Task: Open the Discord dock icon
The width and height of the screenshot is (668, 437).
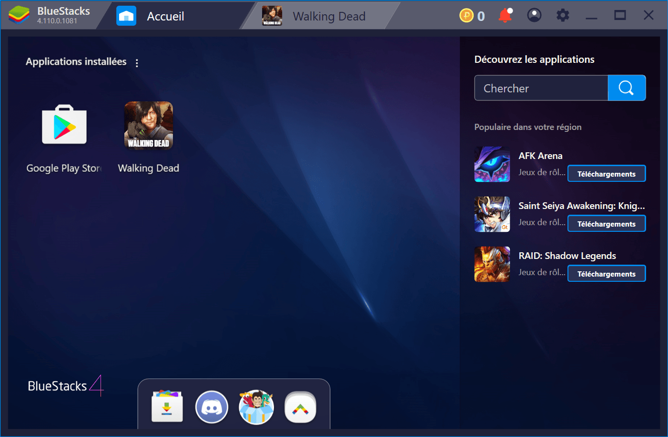Action: click(212, 407)
